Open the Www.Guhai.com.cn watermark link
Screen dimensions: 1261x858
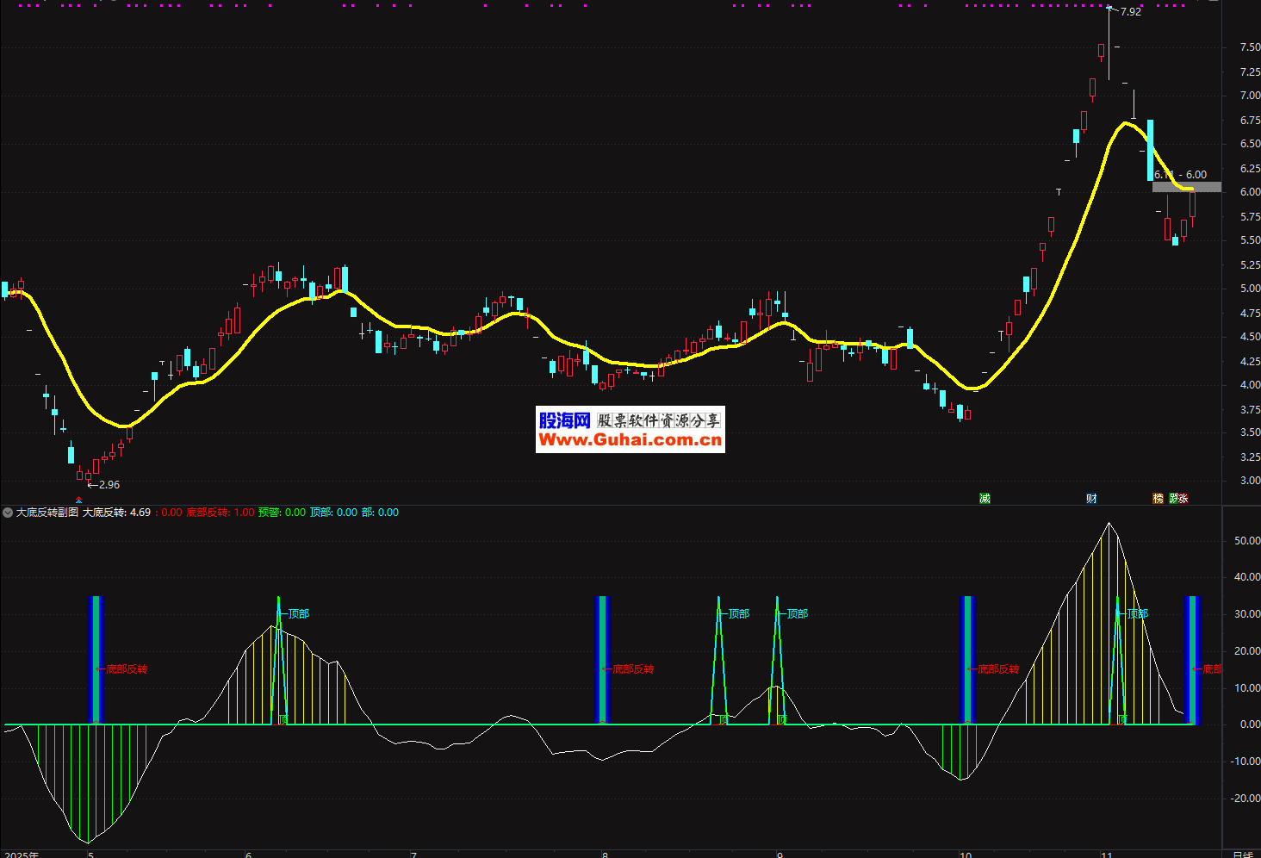tap(630, 440)
